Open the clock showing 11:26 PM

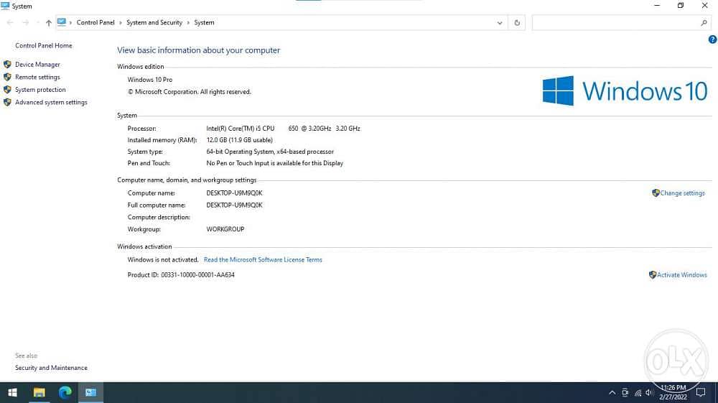[x=673, y=392]
